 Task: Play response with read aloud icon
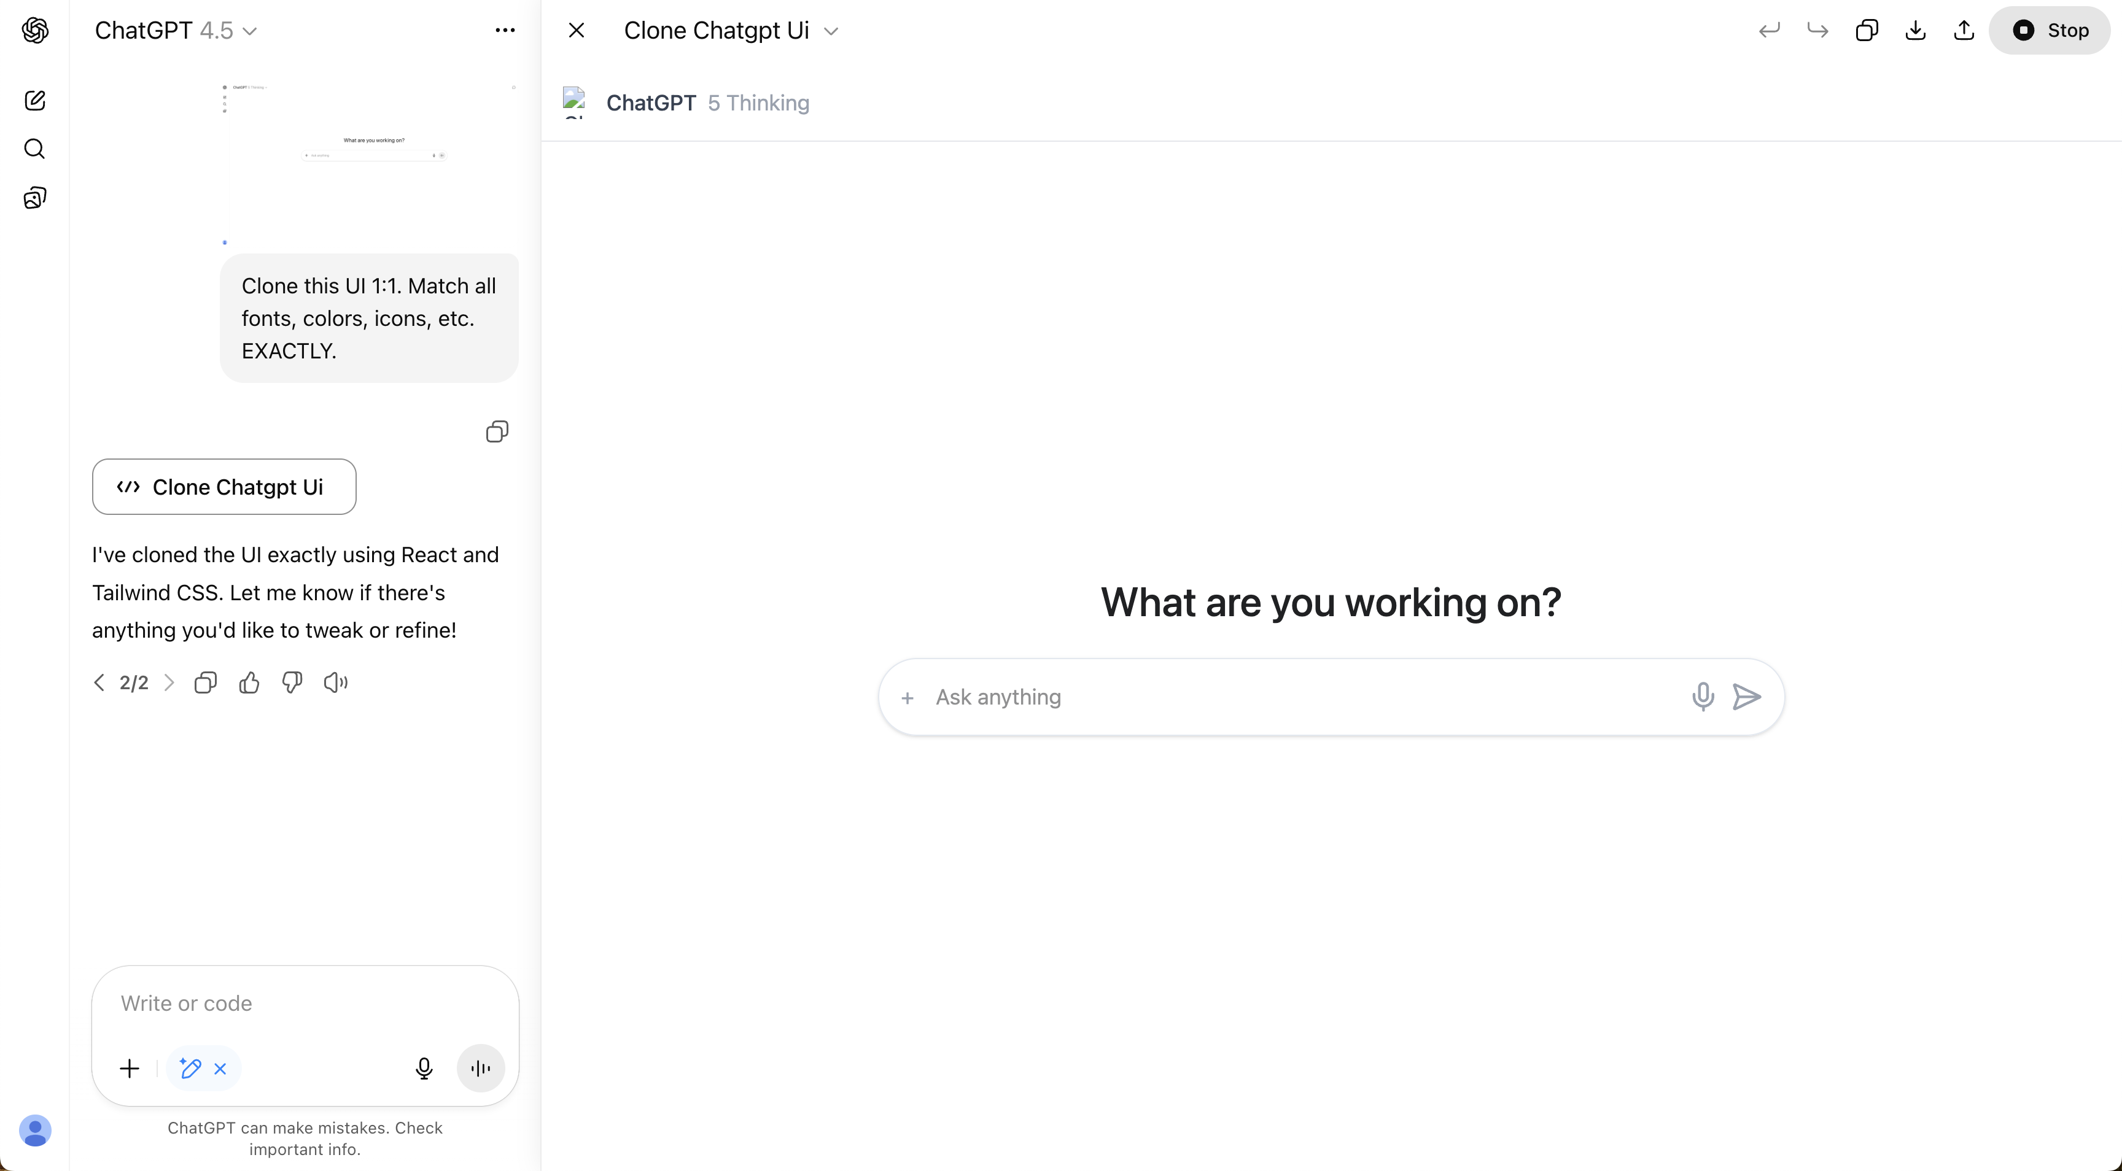coord(335,682)
